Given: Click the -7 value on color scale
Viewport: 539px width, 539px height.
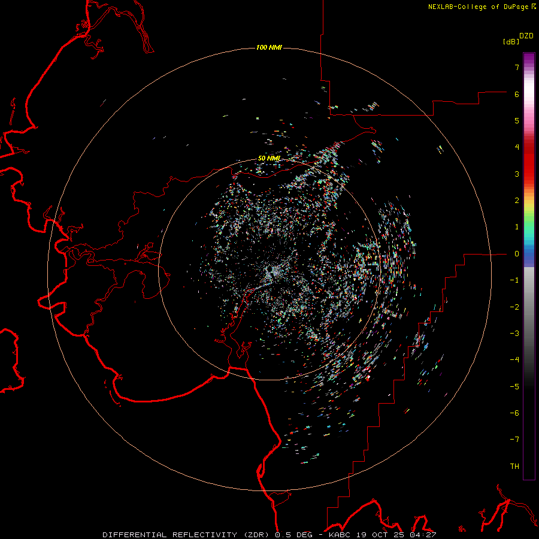Looking at the screenshot, I should [x=514, y=440].
